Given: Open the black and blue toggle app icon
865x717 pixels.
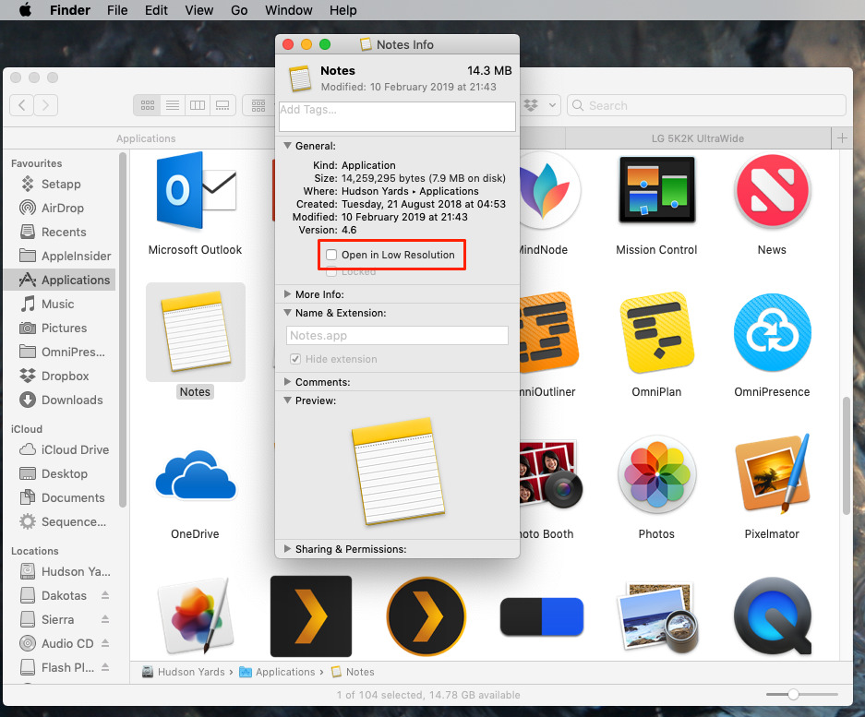Looking at the screenshot, I should pos(542,616).
